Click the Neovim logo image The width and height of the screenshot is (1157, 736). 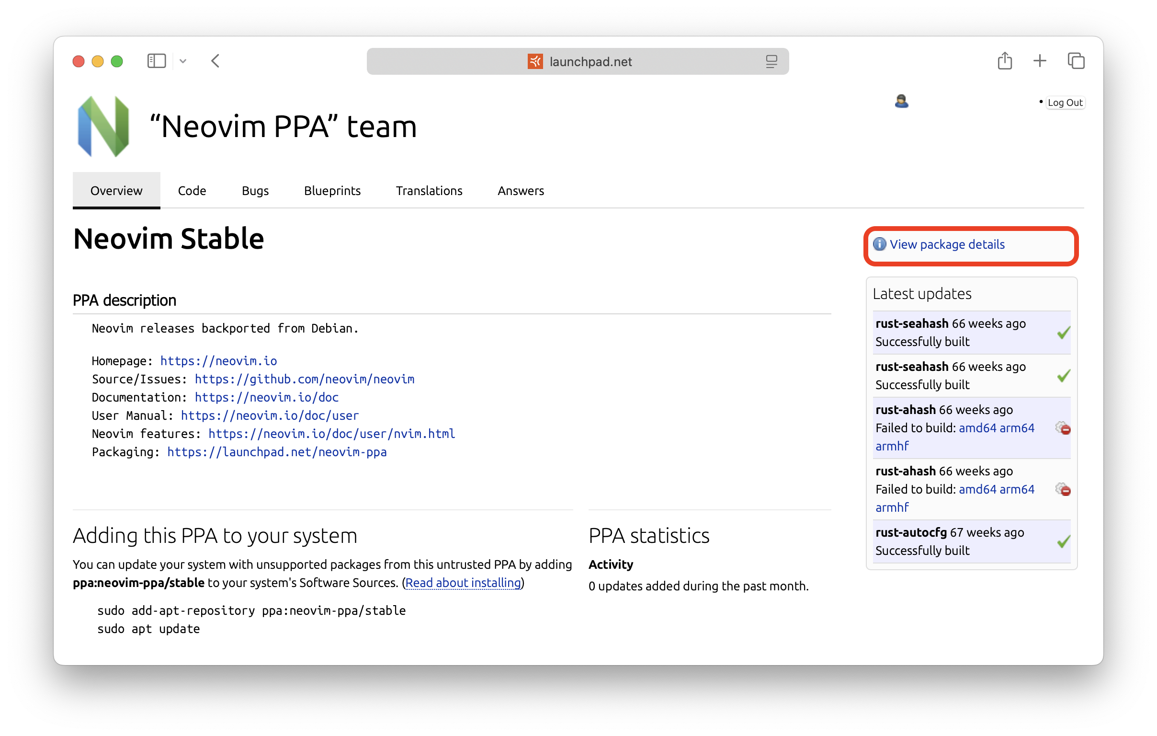click(x=104, y=126)
